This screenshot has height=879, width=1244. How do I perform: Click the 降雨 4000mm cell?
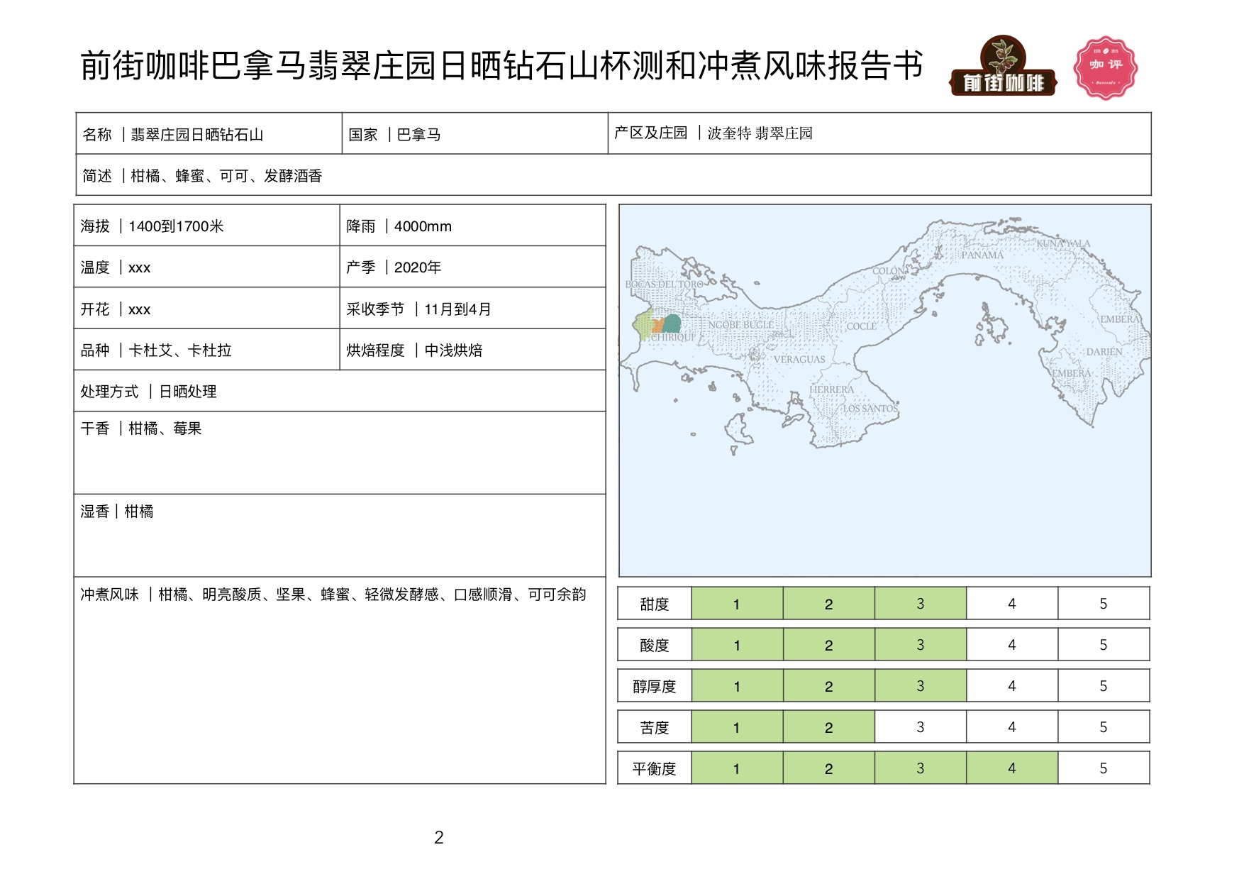tap(473, 226)
